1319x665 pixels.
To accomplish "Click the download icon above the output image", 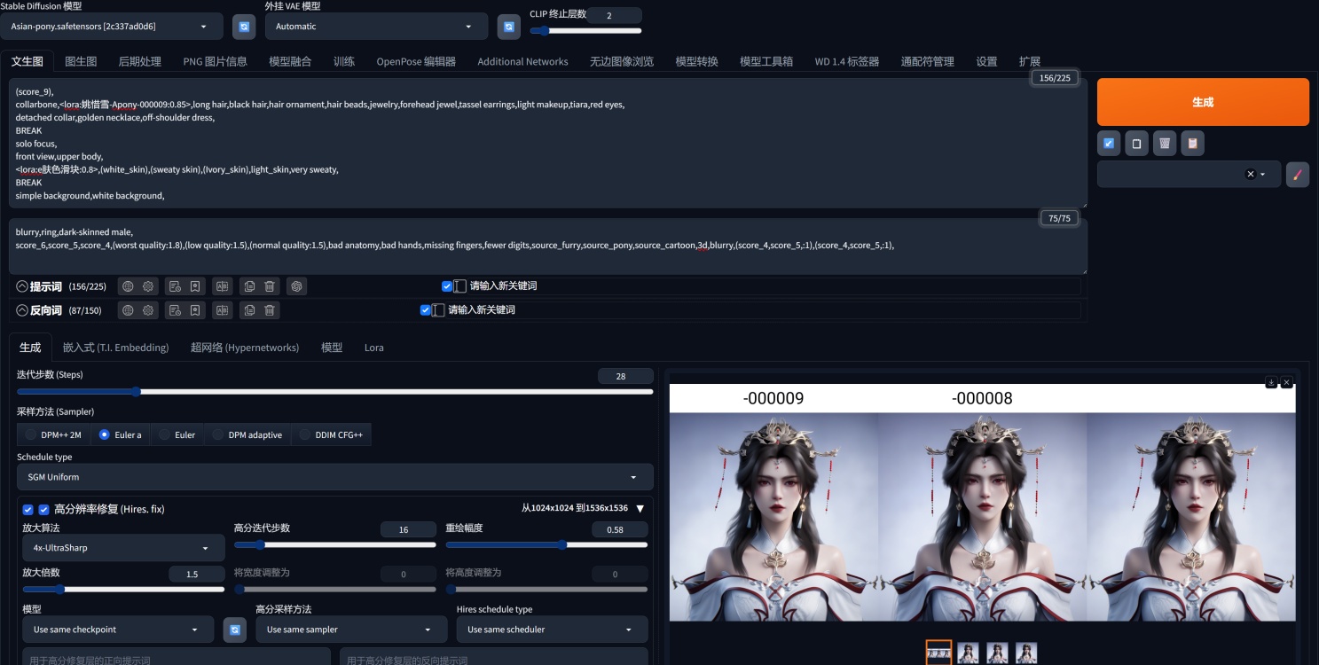I will click(1271, 382).
